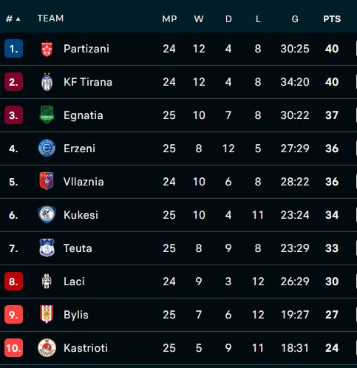Select the green Egnatia badge

coord(47,115)
